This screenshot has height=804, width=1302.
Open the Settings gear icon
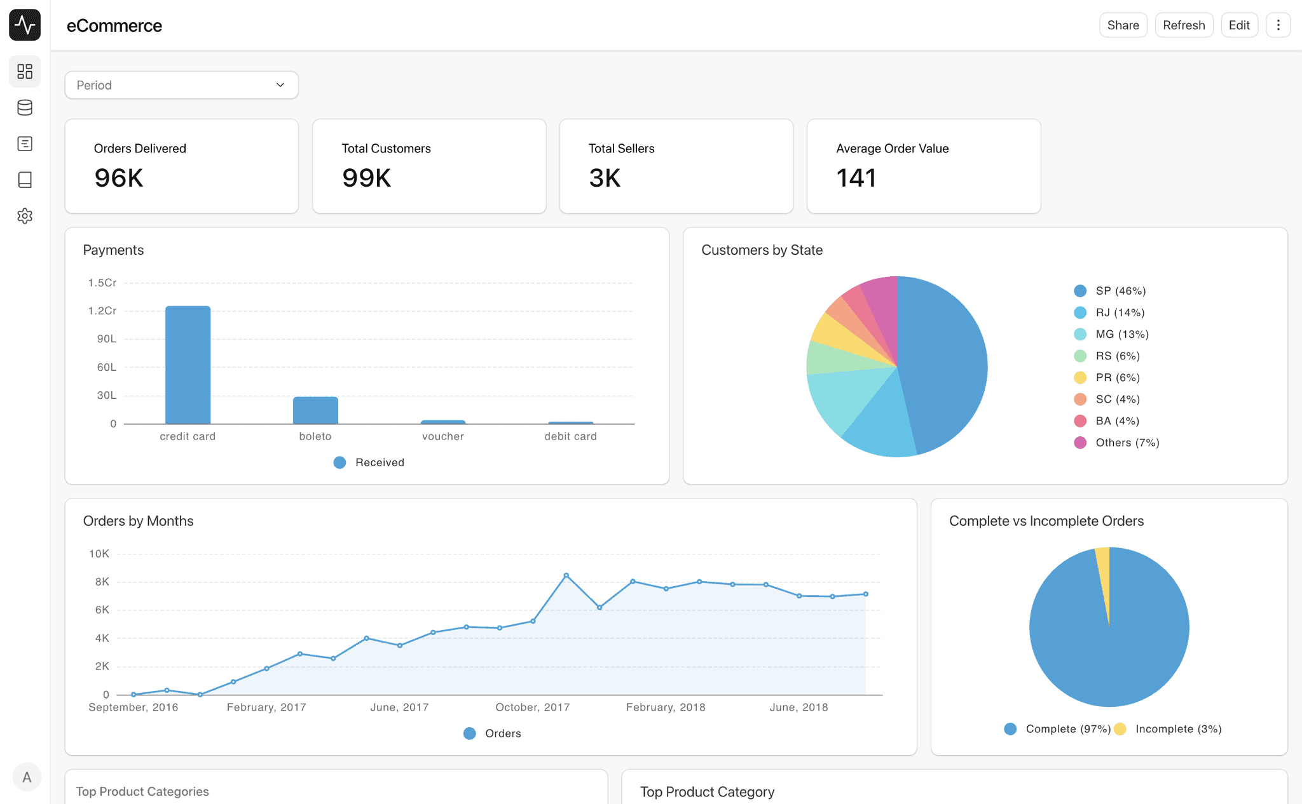(25, 216)
